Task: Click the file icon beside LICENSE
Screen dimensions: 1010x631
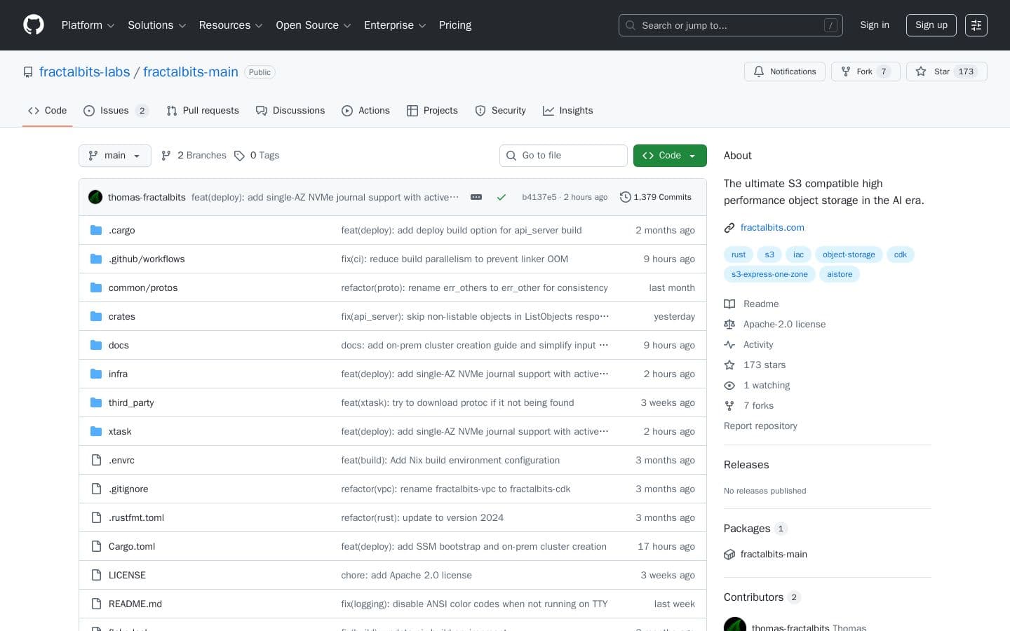Action: (96, 575)
